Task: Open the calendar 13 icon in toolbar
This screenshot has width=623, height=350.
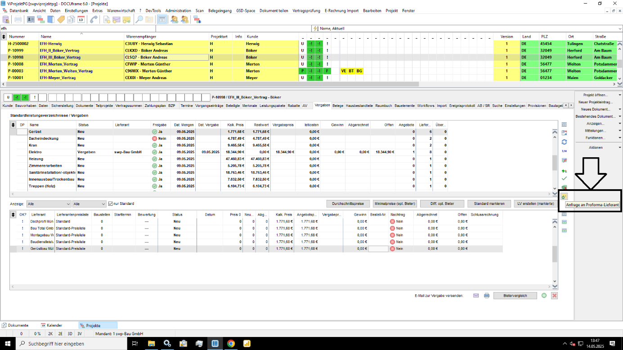Action: click(81, 19)
